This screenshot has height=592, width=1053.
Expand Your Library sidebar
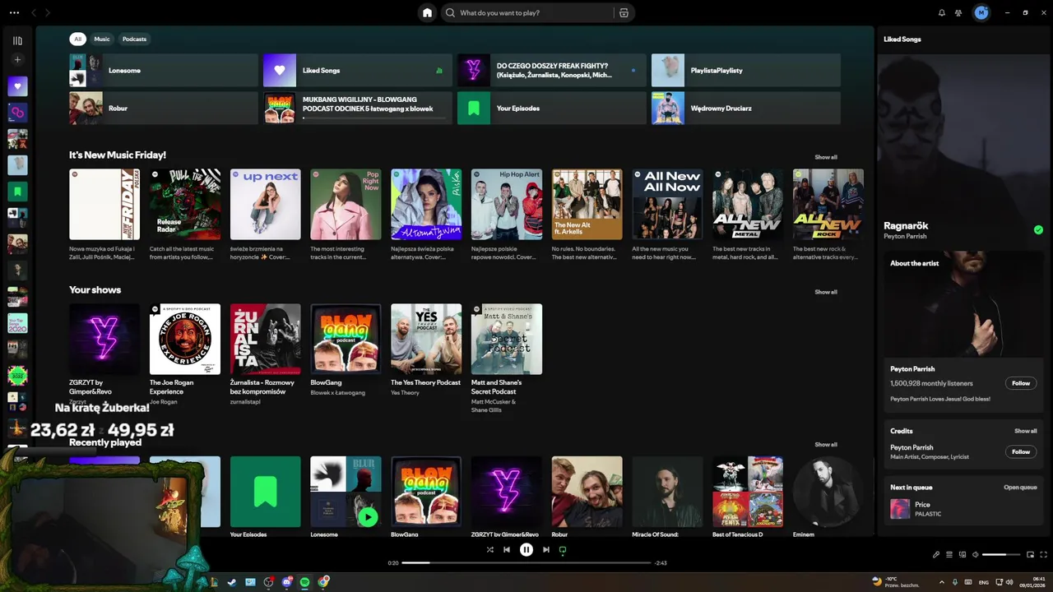17,40
